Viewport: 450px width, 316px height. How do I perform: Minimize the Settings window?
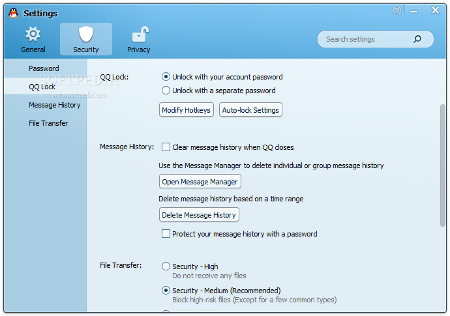[413, 11]
